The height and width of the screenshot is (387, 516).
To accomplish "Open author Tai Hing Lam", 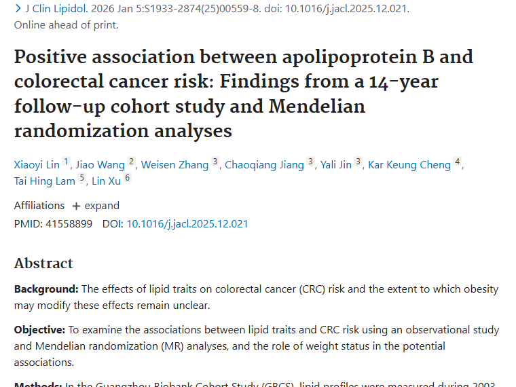I will coord(44,181).
